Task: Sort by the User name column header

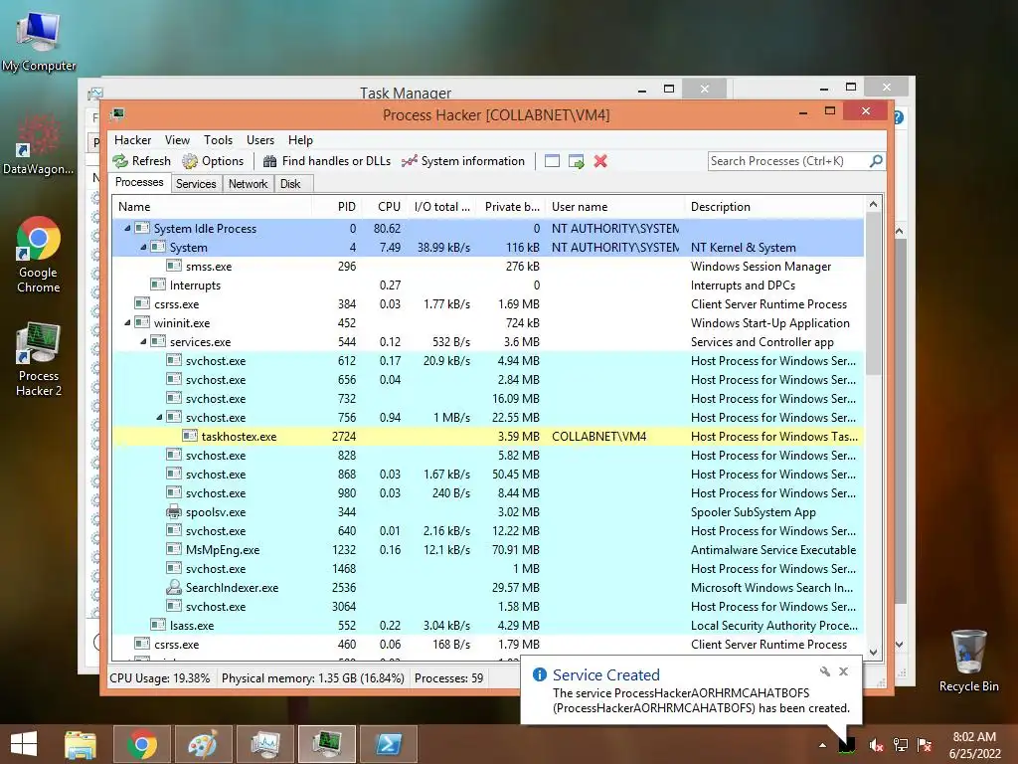Action: (x=614, y=207)
